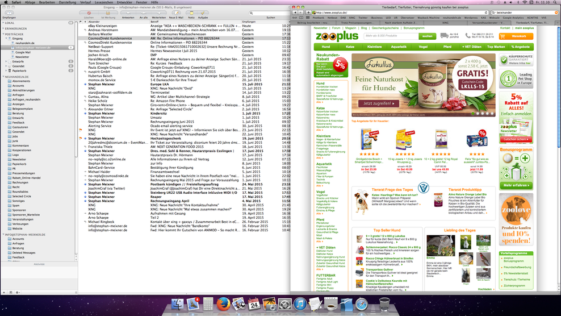Open Mail app in the Dock
This screenshot has height=316, width=561.
click(x=193, y=304)
